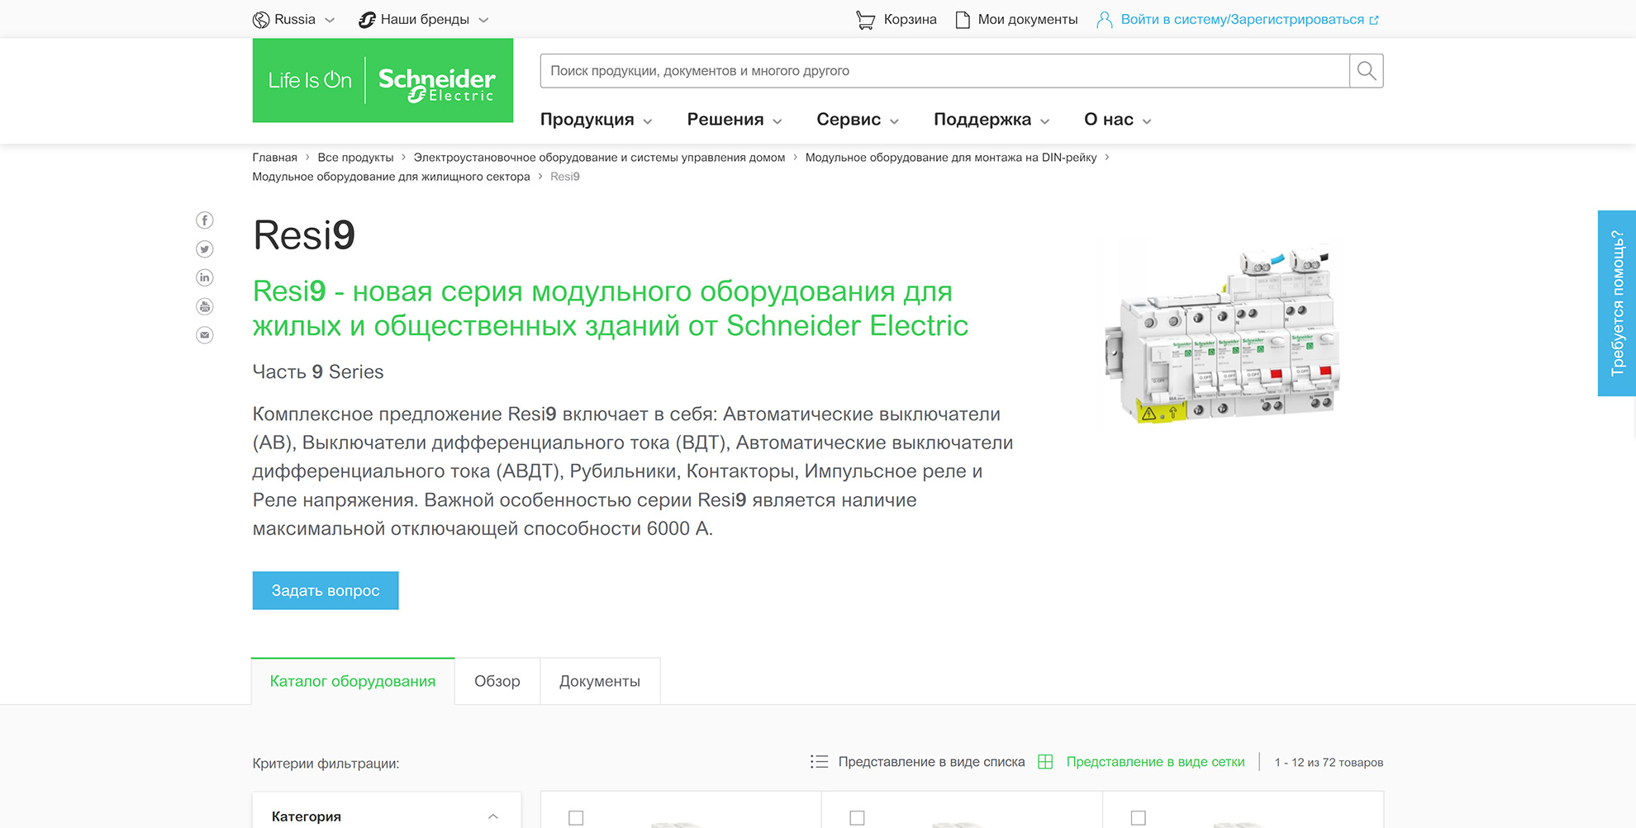1636x828 pixels.
Task: Expand the Наши бренды dropdown
Action: point(424,20)
